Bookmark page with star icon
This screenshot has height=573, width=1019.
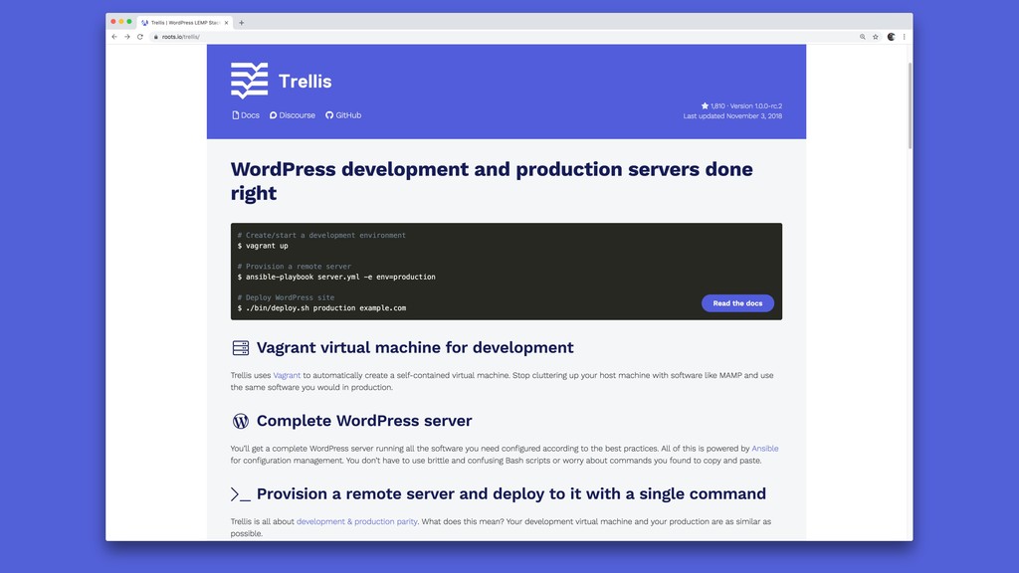[876, 37]
